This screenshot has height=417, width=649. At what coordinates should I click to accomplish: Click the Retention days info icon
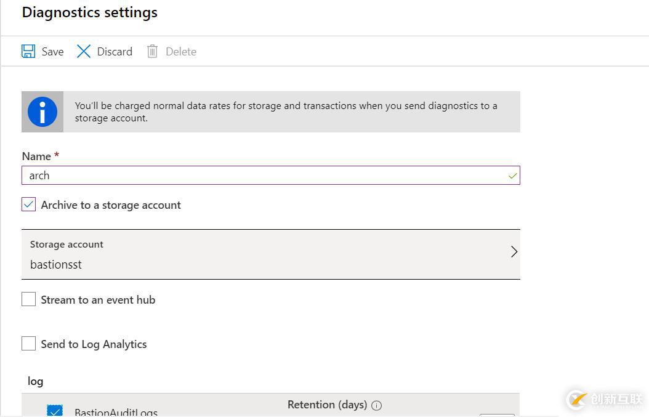point(377,405)
